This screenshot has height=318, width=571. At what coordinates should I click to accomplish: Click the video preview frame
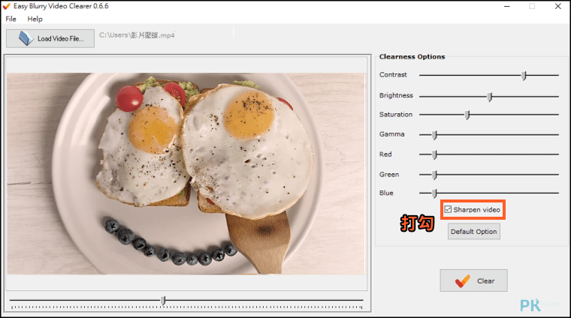pyautogui.click(x=186, y=174)
